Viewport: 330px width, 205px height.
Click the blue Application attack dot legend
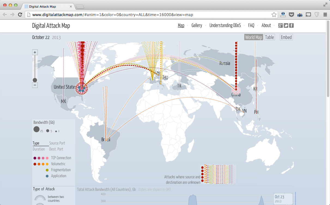[x=47, y=176]
